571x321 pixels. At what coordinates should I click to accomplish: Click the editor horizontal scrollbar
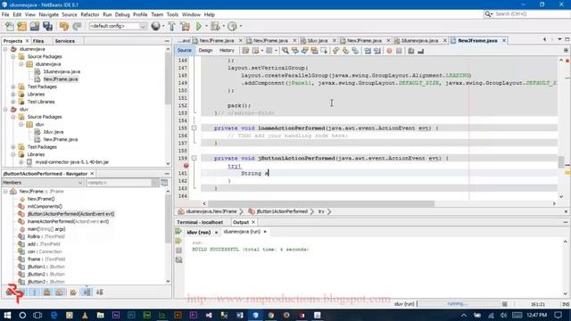(x=321, y=203)
